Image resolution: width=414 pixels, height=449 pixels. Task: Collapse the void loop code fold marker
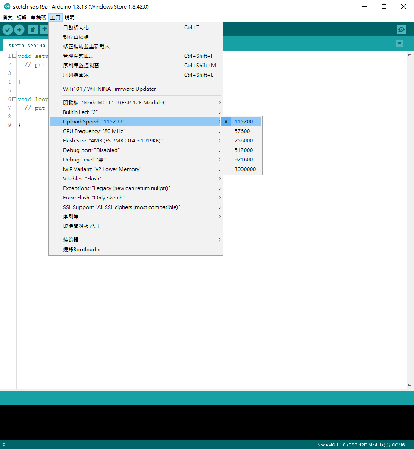pyautogui.click(x=14, y=99)
